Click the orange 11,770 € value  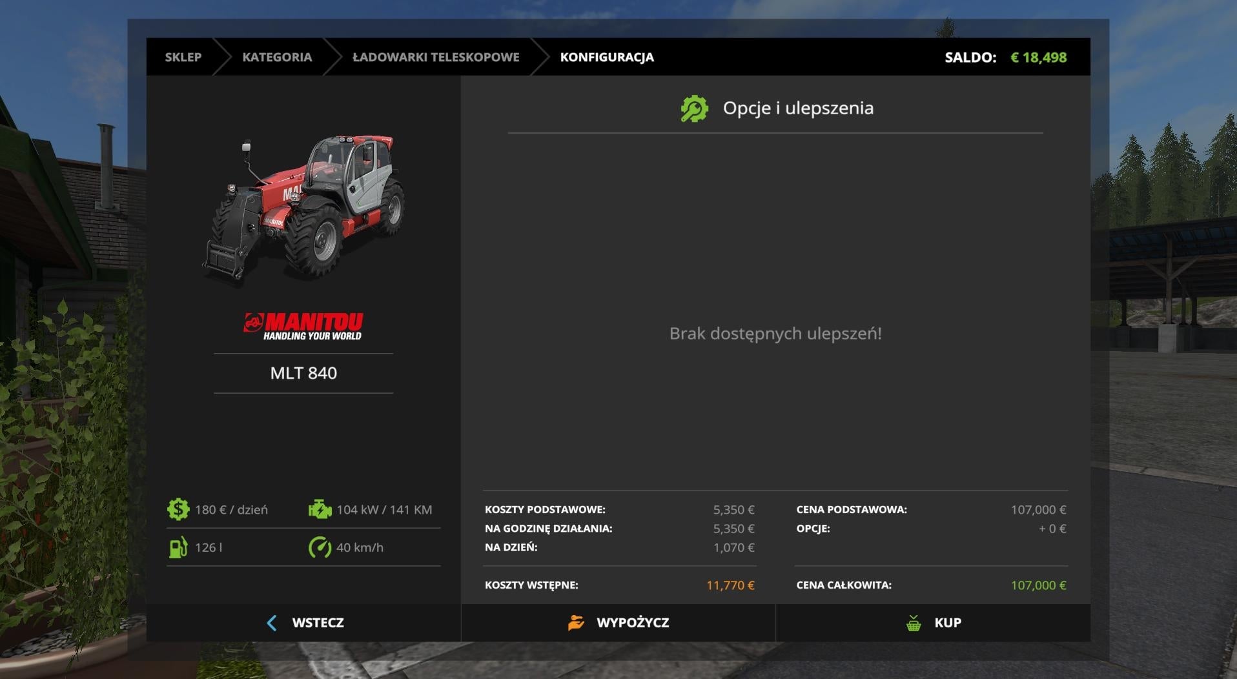pos(730,585)
